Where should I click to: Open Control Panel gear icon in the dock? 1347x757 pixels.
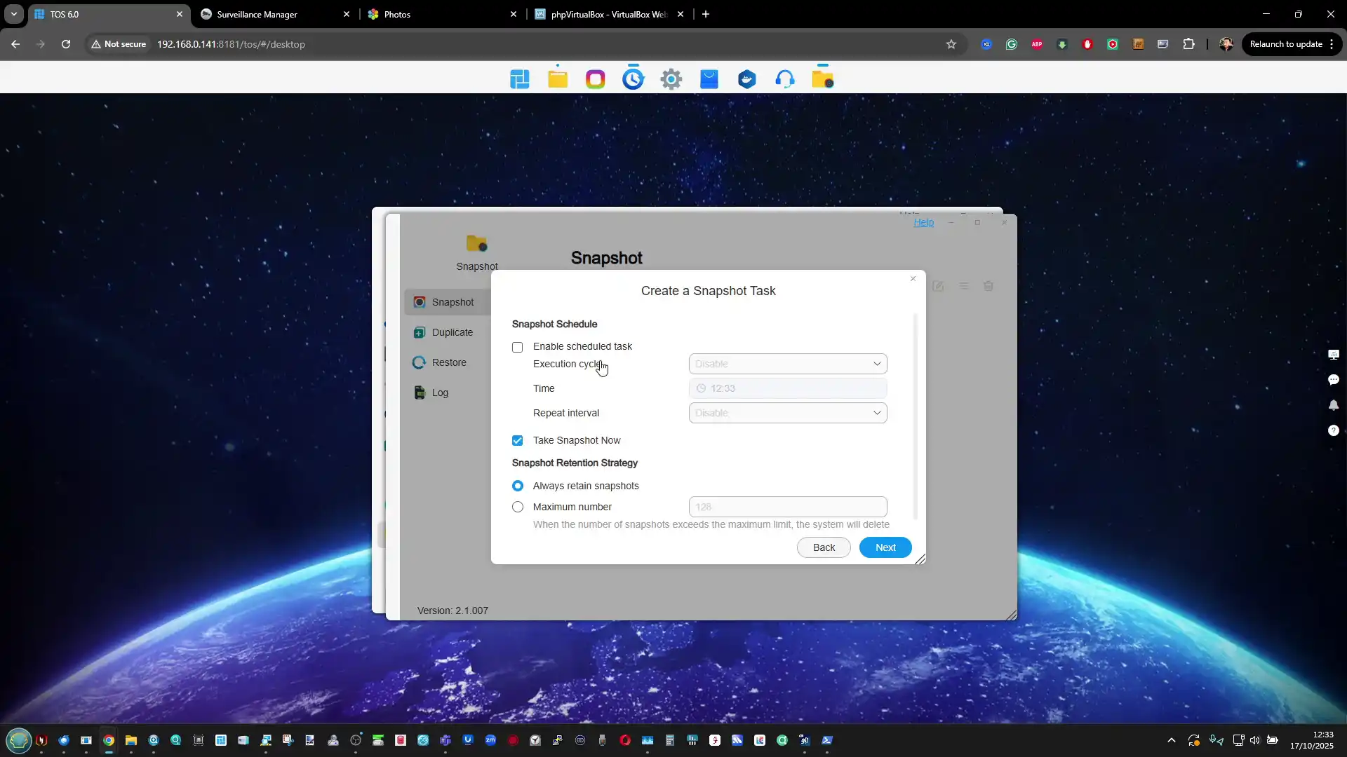(x=671, y=79)
